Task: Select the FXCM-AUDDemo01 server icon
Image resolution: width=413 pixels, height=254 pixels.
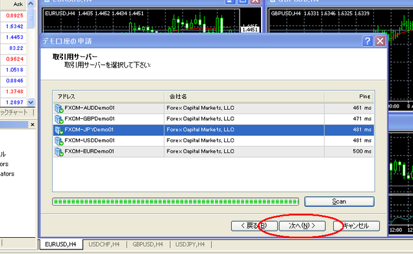Action: click(x=58, y=108)
